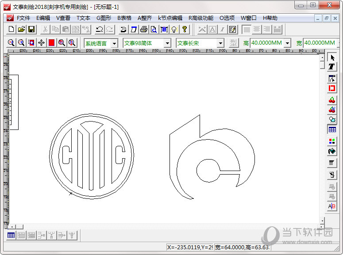Click the paint bucket fill tool

[332, 152]
